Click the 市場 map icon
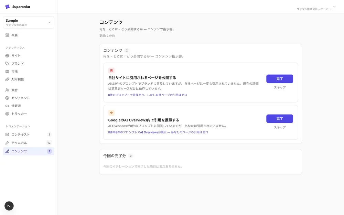Image resolution: width=344 pixels, height=215 pixels. (7, 72)
